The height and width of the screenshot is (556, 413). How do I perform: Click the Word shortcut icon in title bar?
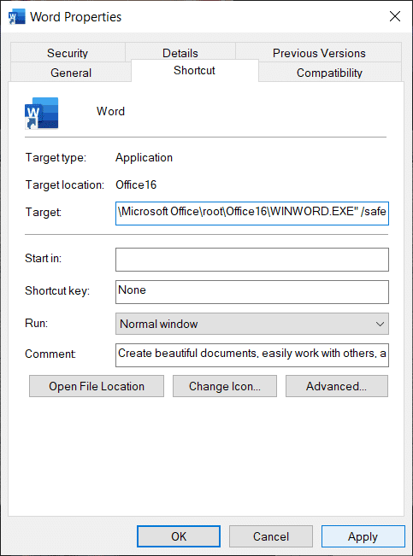point(17,17)
